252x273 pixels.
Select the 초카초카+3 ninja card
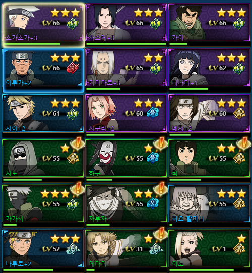pyautogui.click(x=43, y=23)
